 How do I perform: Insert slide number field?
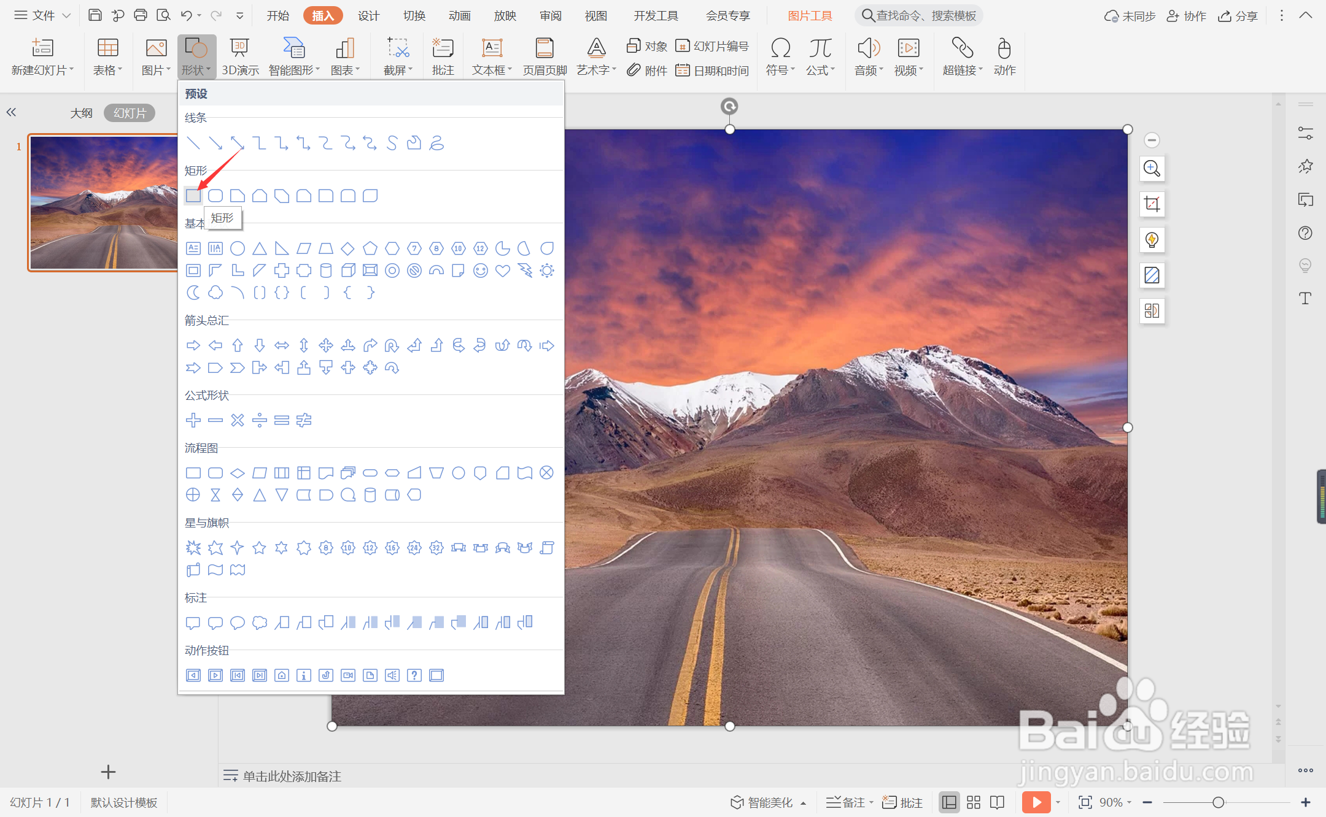[712, 46]
